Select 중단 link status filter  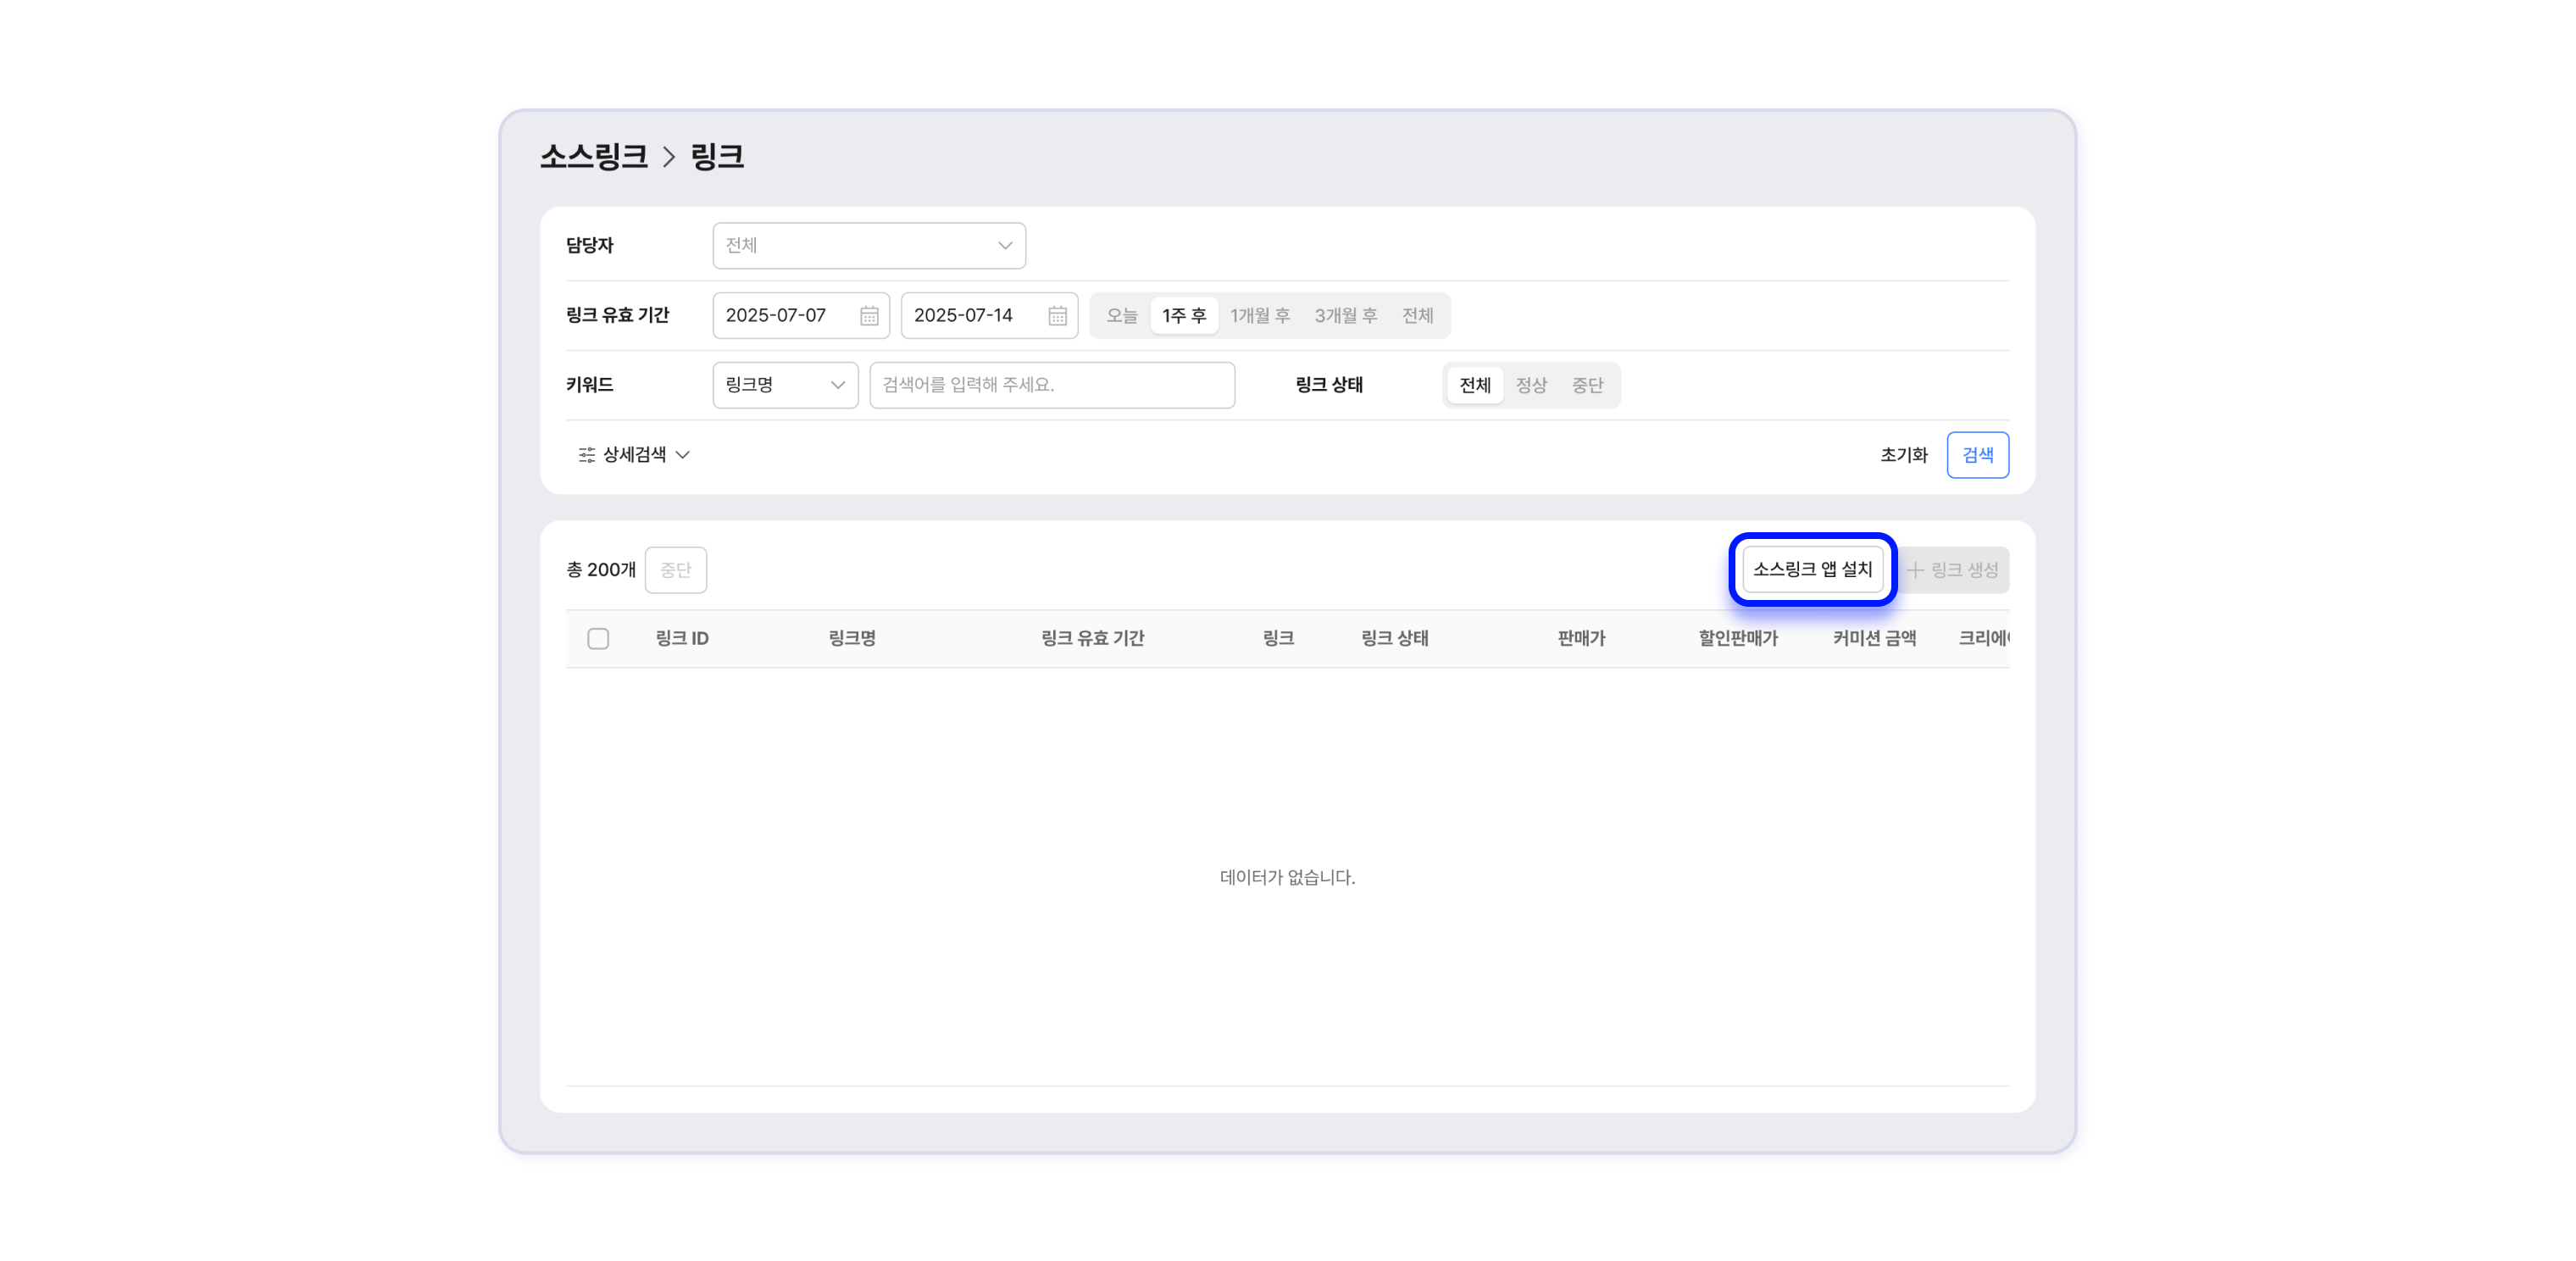click(1587, 385)
